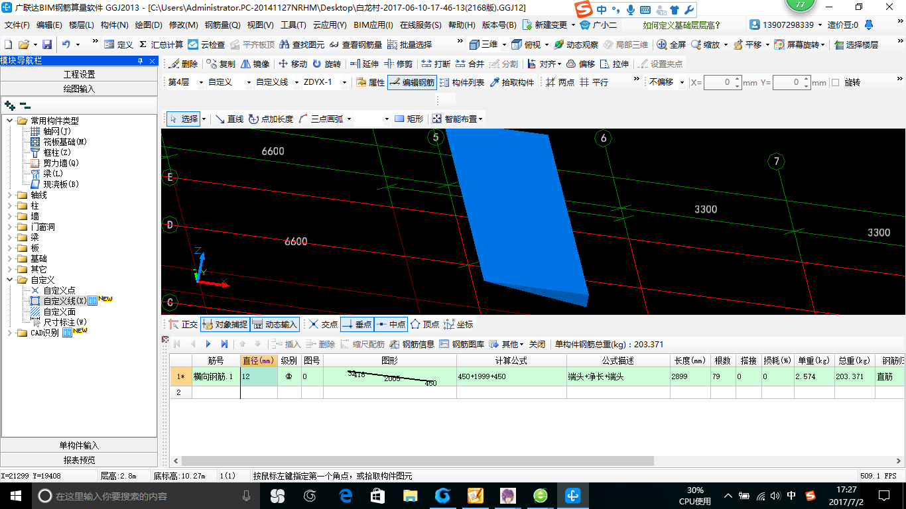The height and width of the screenshot is (509, 906).
Task: Click 拉伸 stretch tool
Action: pyautogui.click(x=614, y=64)
